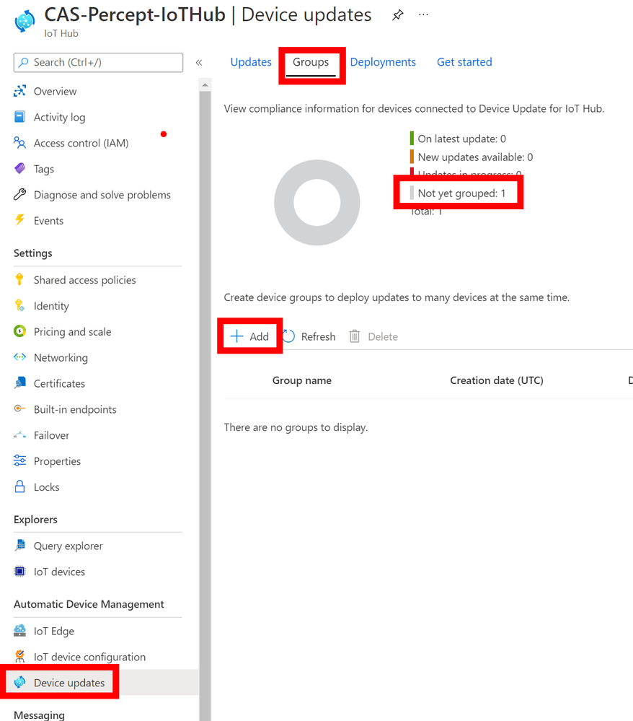Click the Overview icon in sidebar
Viewport: 633px width, 721px height.
19,91
